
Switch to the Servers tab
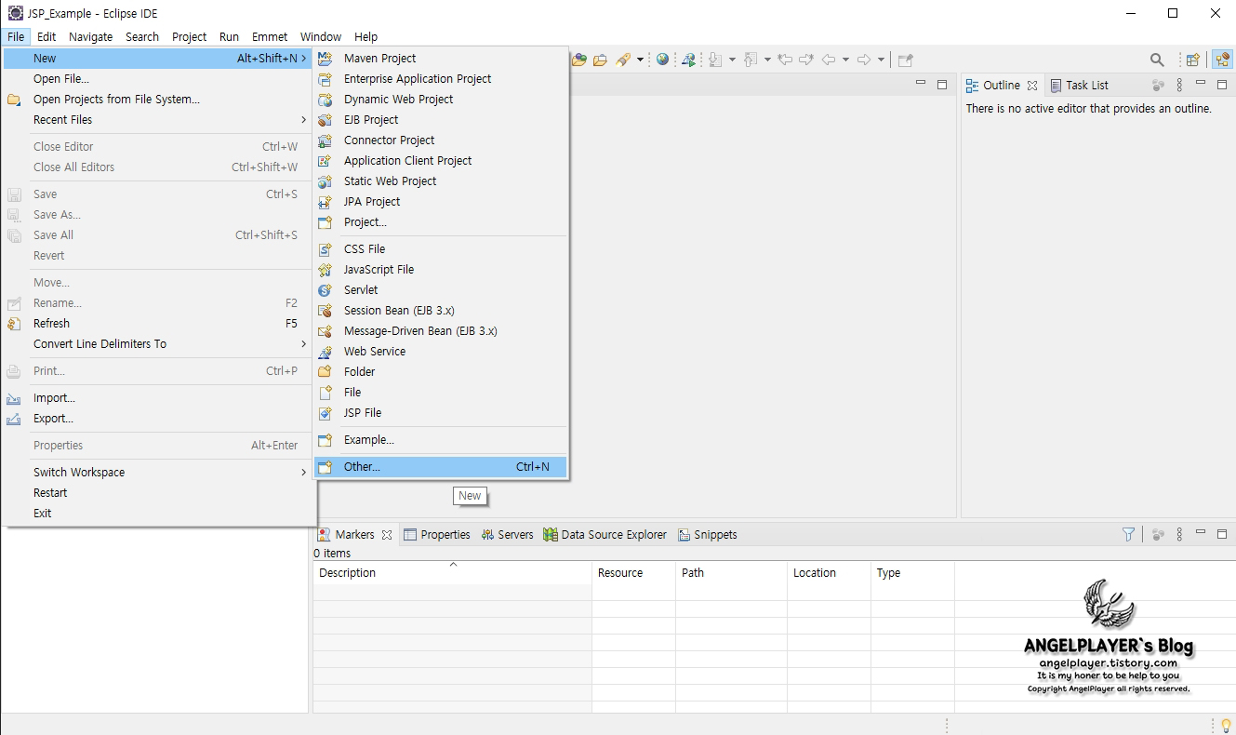click(507, 535)
